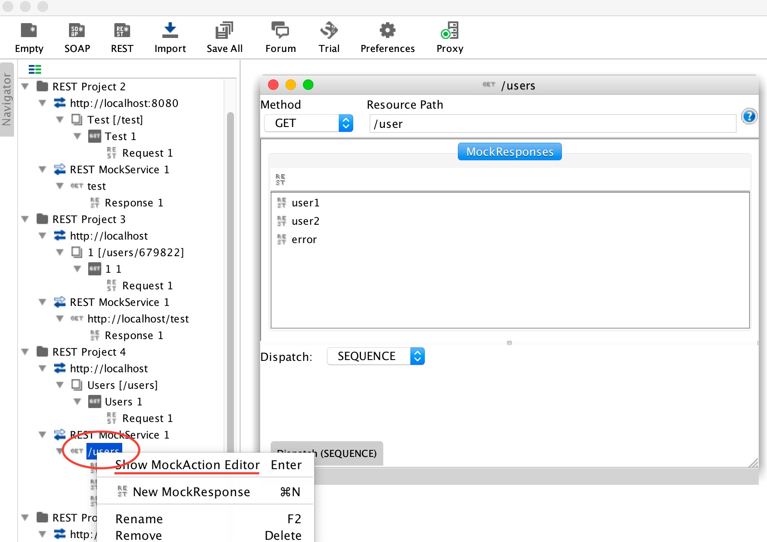Click REST MockService 1 icon under Project 3
767x542 pixels.
(x=60, y=302)
